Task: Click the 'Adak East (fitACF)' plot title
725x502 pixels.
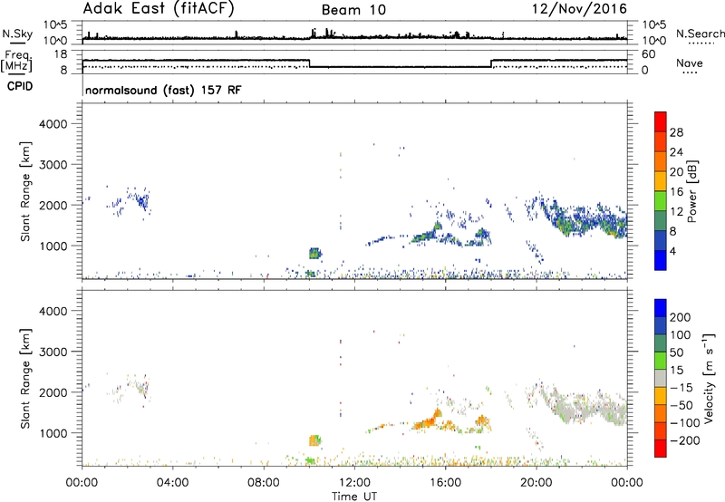Action: click(x=159, y=8)
